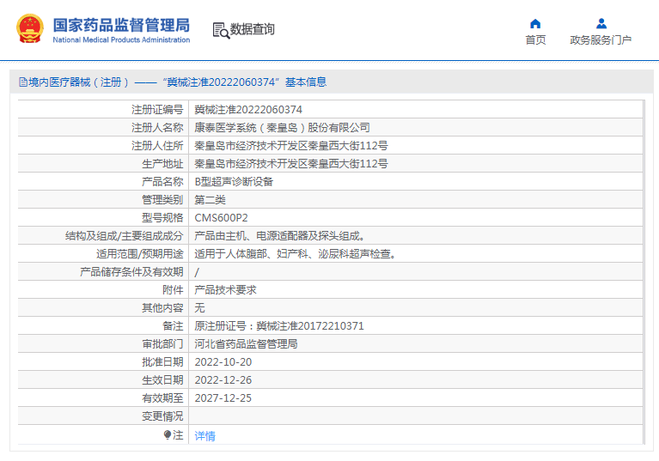Click the person icon above 政务服务门户
The width and height of the screenshot is (659, 461).
(601, 23)
